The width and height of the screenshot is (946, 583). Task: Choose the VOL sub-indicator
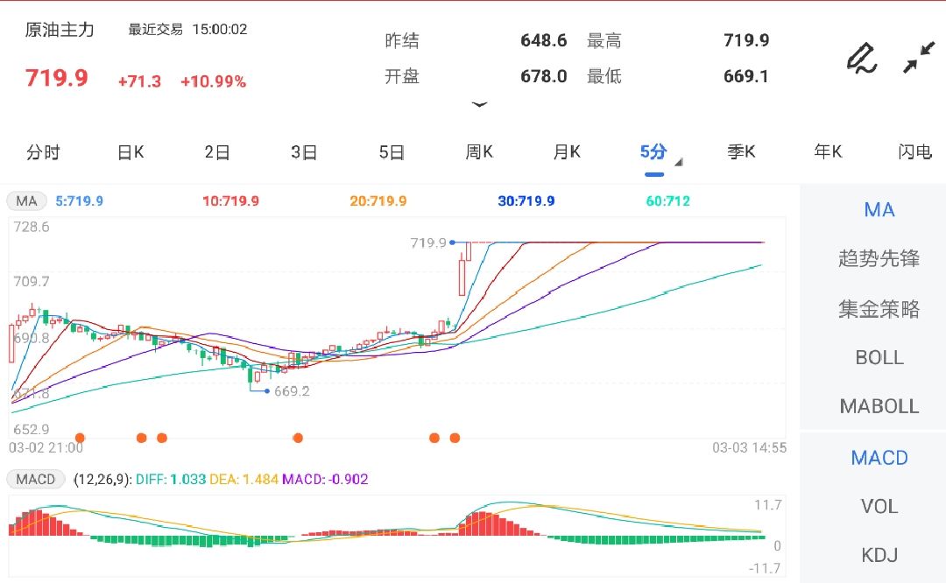click(879, 506)
